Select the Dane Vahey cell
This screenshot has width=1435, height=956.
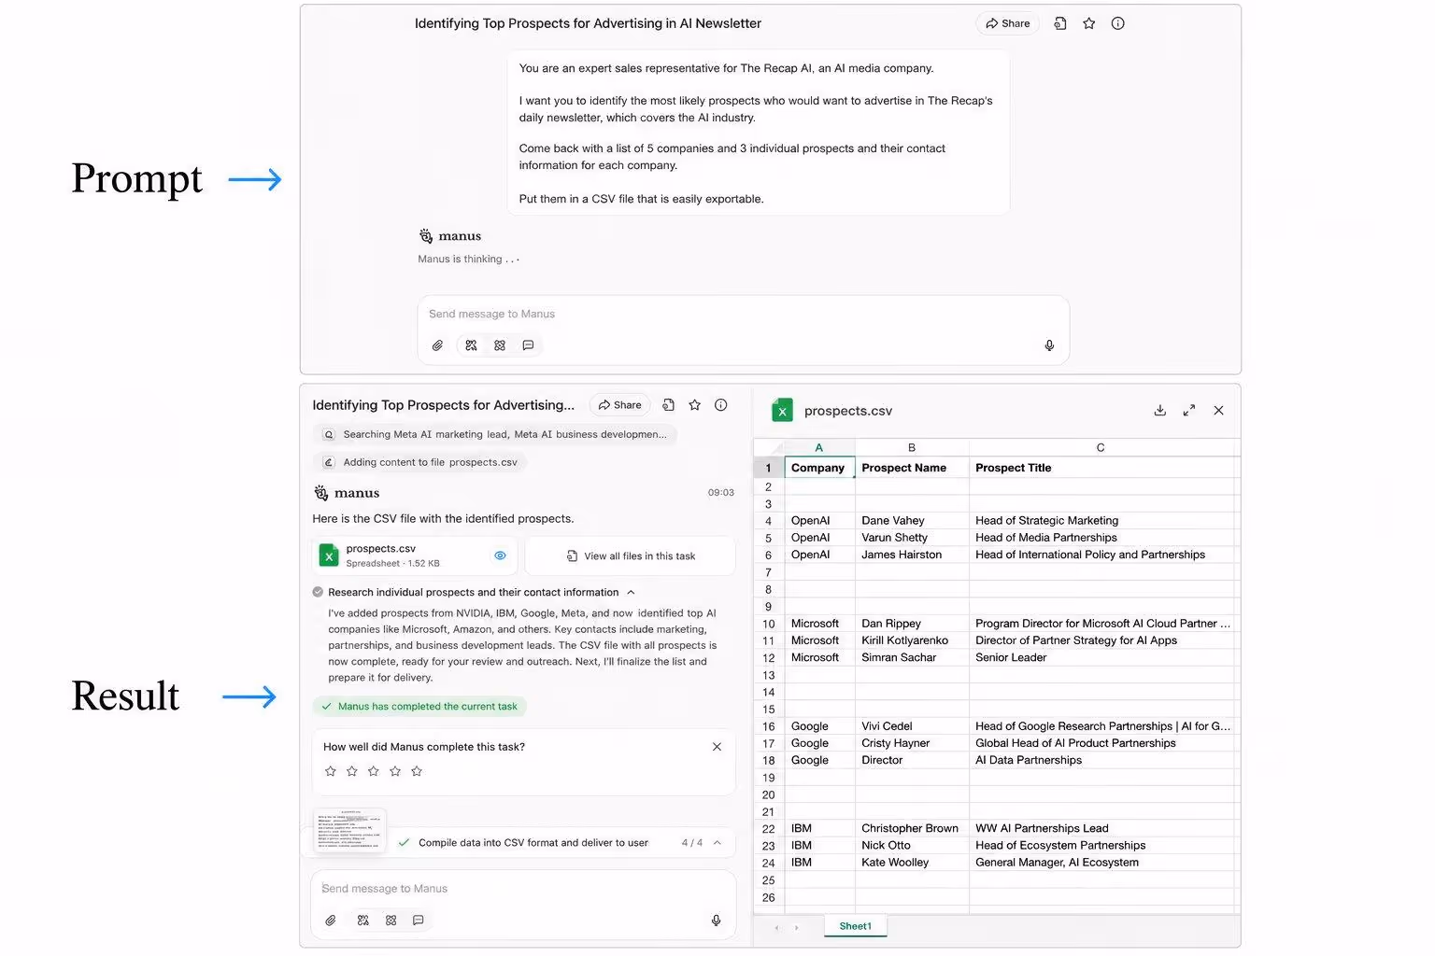(x=912, y=521)
